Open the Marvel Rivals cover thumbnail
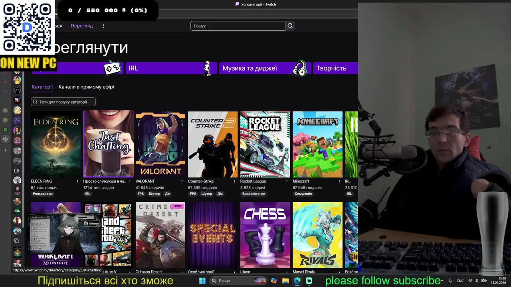511x287 pixels. [x=317, y=235]
